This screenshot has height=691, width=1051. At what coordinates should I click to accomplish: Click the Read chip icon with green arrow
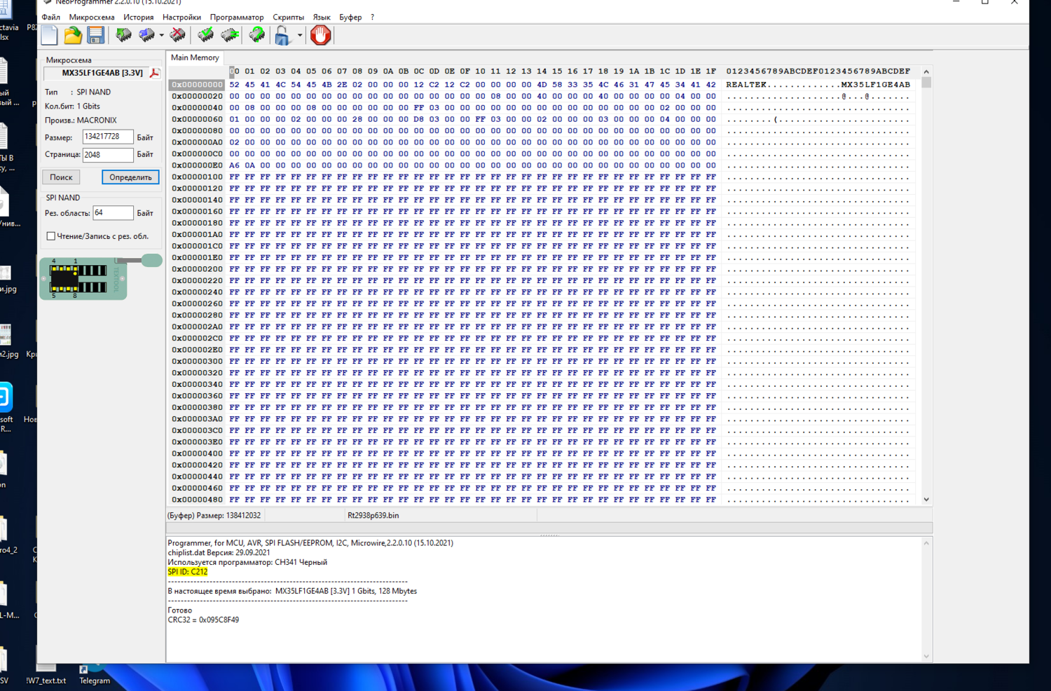tap(124, 35)
